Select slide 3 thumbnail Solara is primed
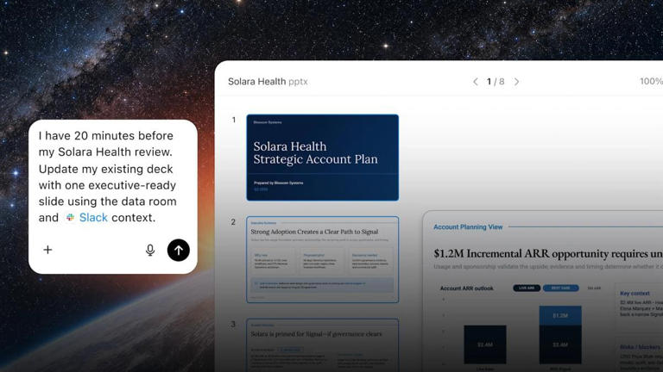This screenshot has width=663, height=372. [x=323, y=345]
